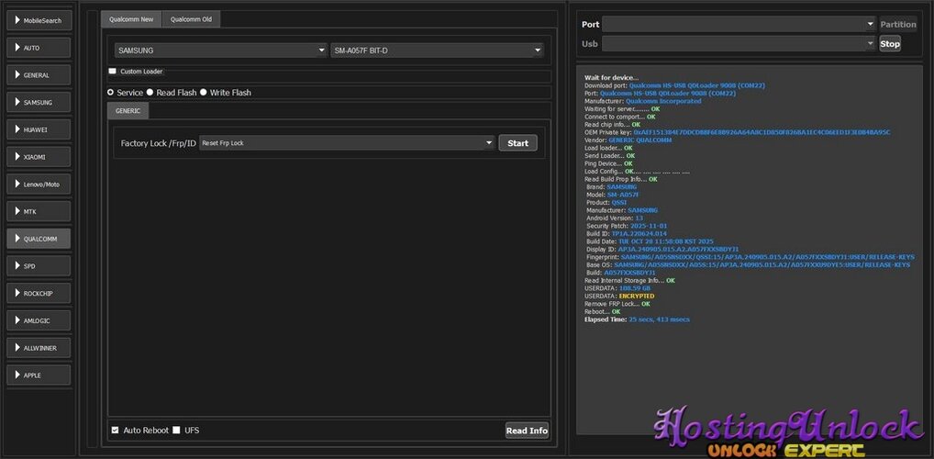
Task: Click the Stop button
Action: coord(890,43)
